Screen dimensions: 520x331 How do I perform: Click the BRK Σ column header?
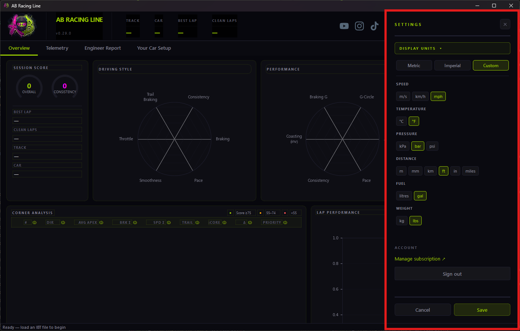pos(122,223)
